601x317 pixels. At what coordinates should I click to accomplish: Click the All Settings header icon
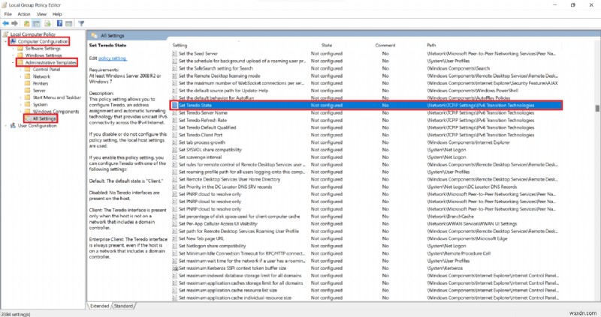(x=95, y=35)
